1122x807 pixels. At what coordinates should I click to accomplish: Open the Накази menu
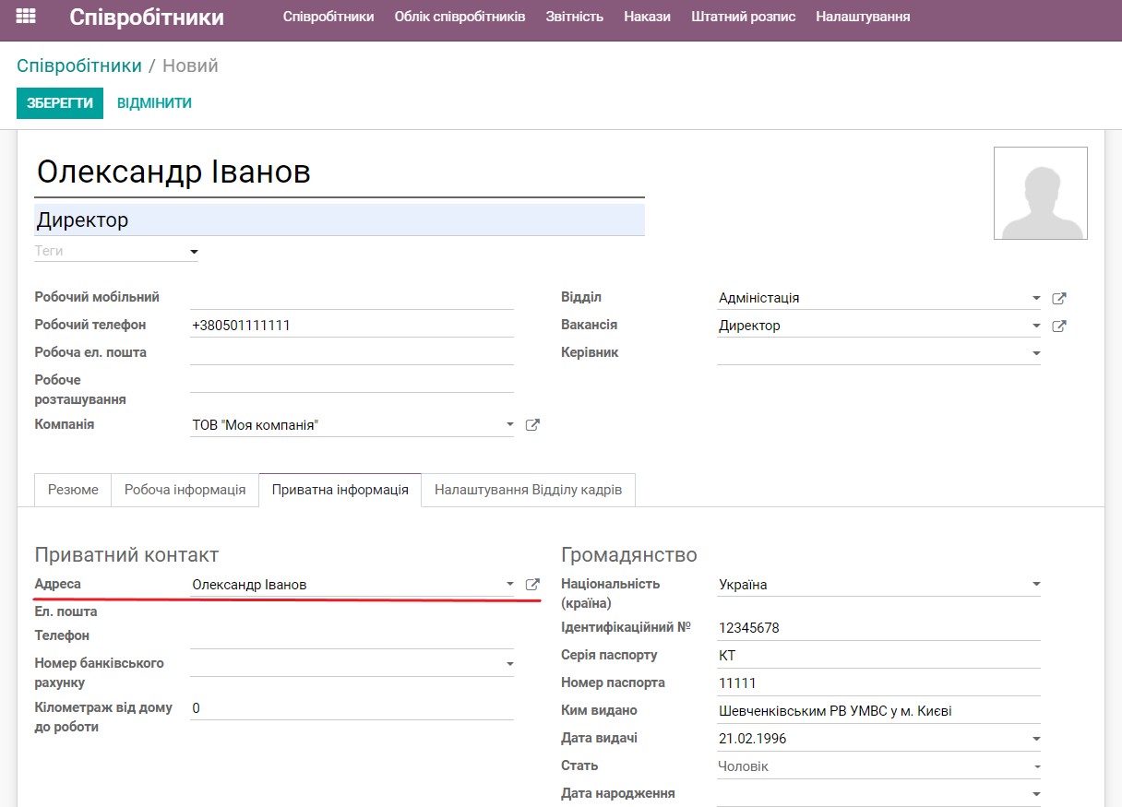click(x=646, y=16)
